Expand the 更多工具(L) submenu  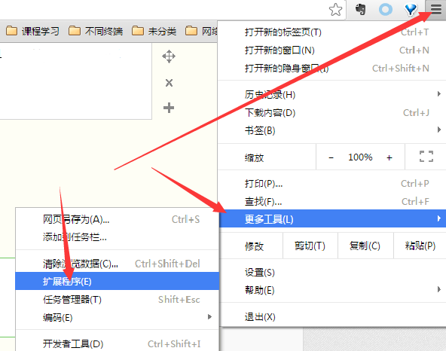click(x=333, y=218)
